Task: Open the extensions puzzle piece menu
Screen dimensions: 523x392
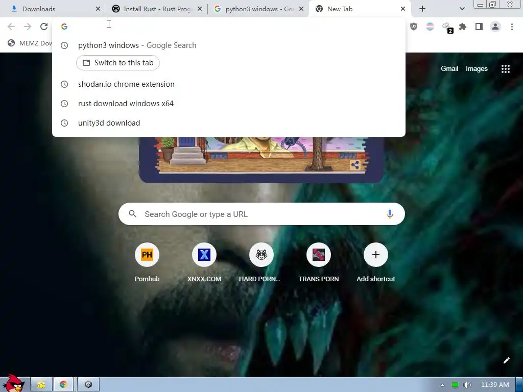Action: click(463, 27)
